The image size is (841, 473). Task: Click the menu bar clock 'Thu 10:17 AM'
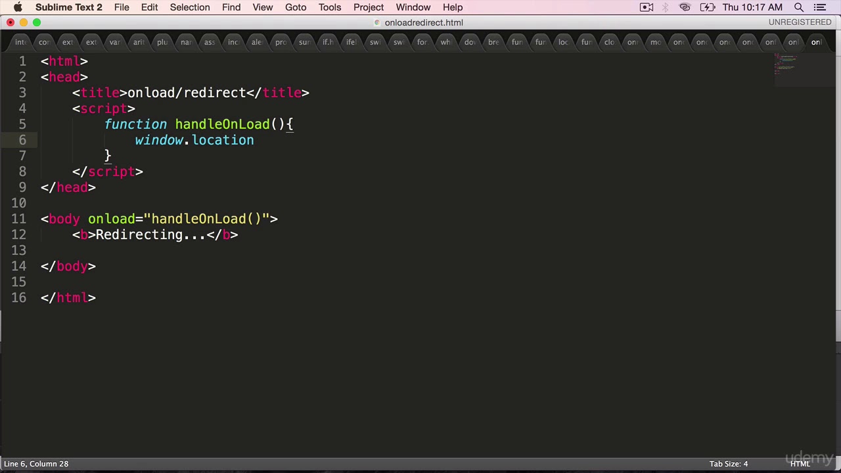[752, 7]
